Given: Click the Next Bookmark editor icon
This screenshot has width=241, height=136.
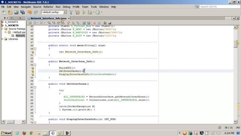Looking at the screenshot, I should pyautogui.click(x=73, y=23).
